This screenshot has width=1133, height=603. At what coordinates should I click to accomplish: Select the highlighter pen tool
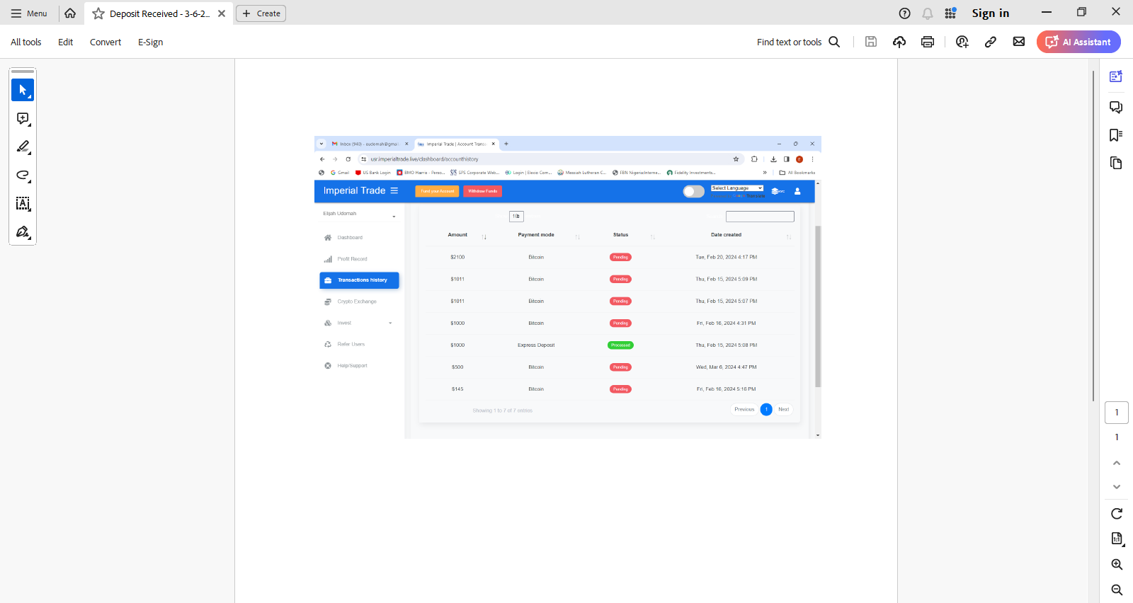tap(23, 147)
